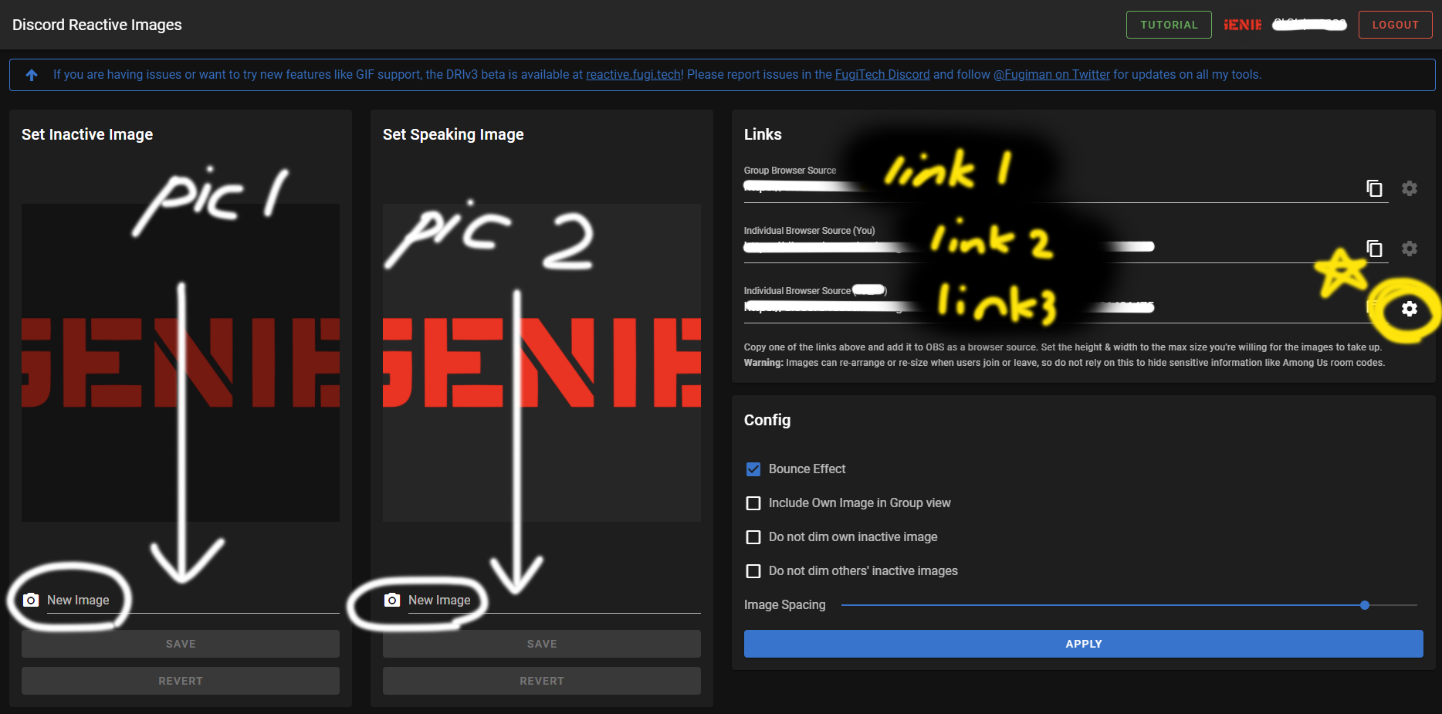Image resolution: width=1442 pixels, height=714 pixels.
Task: Click camera icon under Set Speaking Image
Action: click(x=392, y=600)
